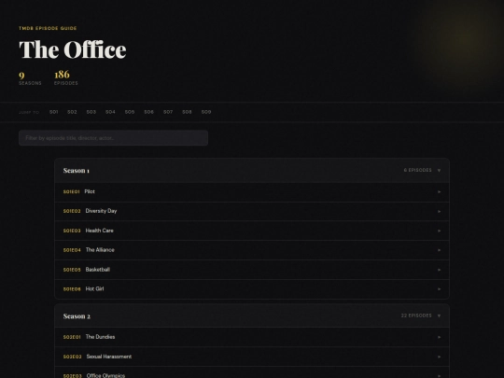Click the S01E03 episode code
Screen dimensions: 504x378
(x=72, y=231)
